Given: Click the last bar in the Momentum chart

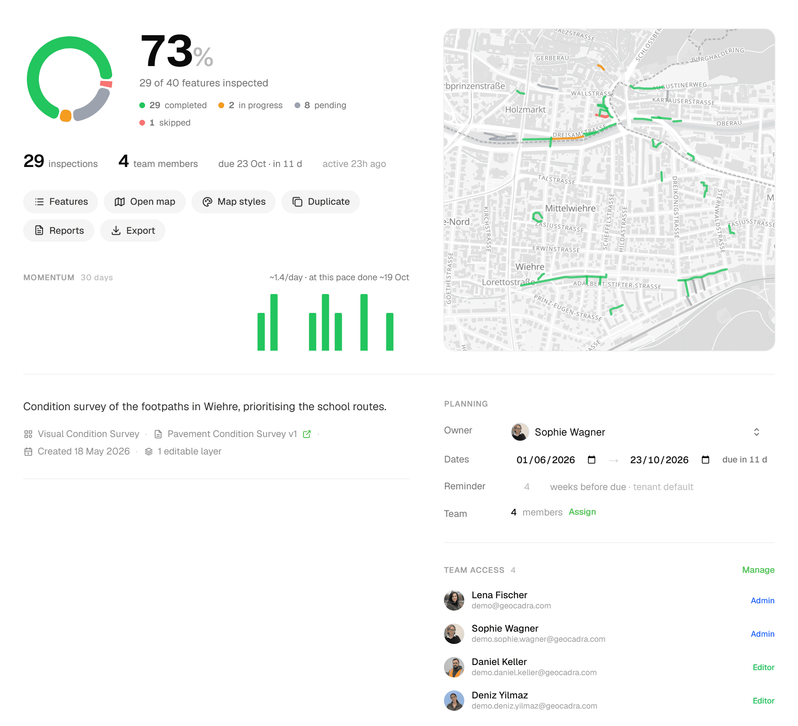Looking at the screenshot, I should (390, 332).
